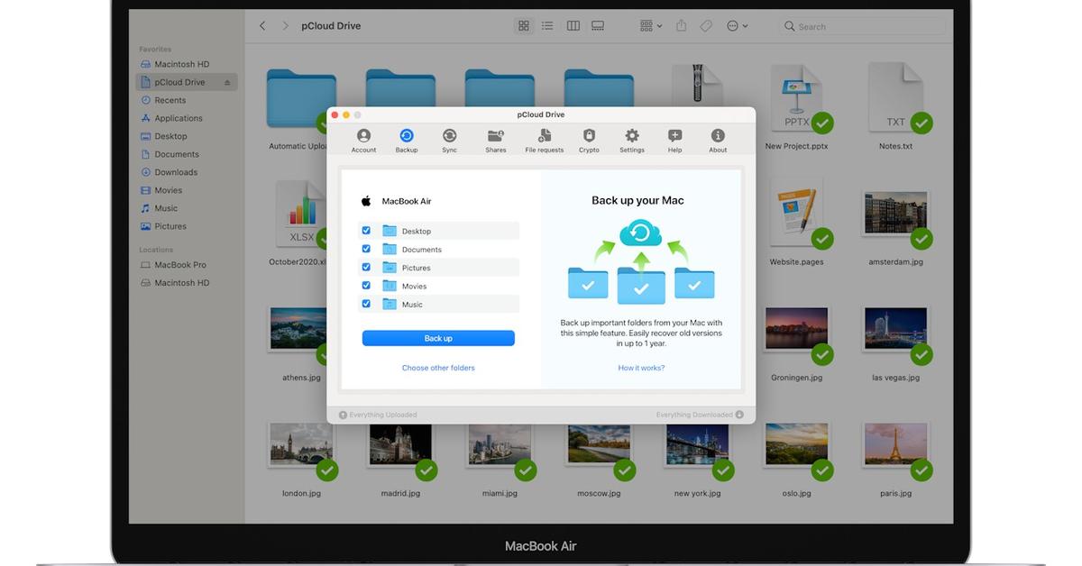Disable the Music folder checkbox

click(366, 304)
